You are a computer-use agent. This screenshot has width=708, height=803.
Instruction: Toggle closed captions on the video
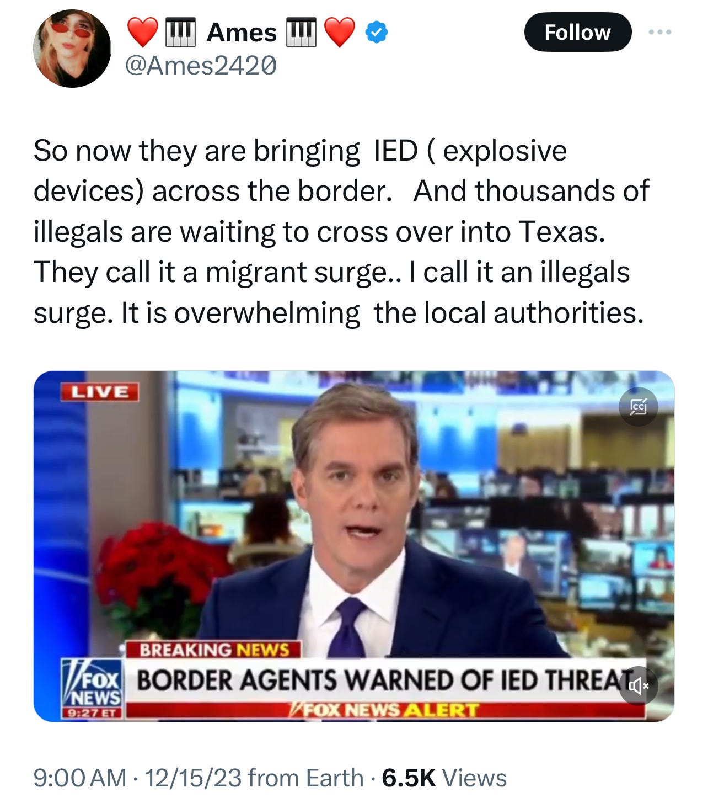pos(638,407)
